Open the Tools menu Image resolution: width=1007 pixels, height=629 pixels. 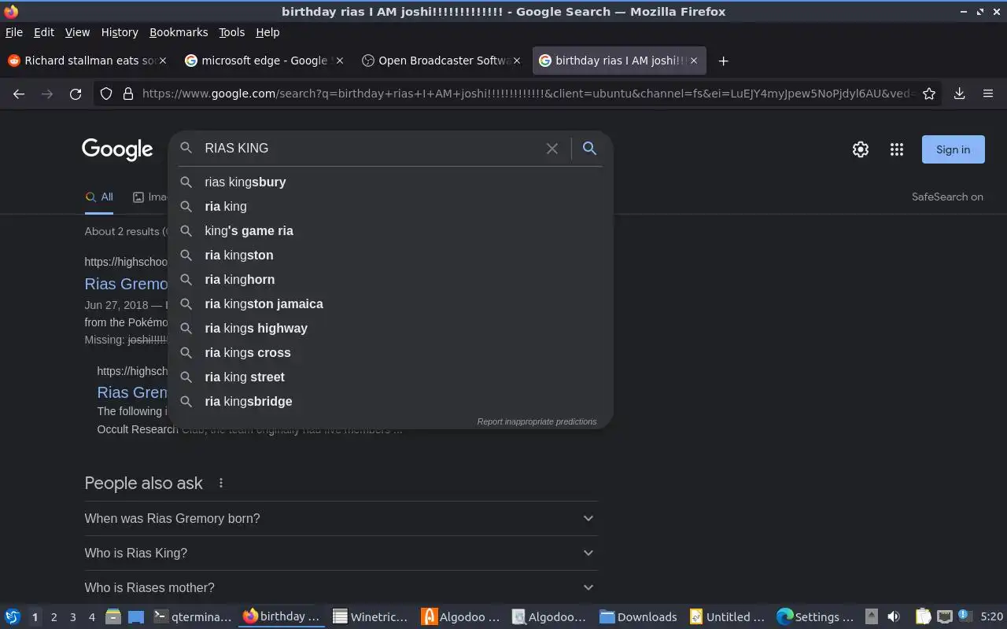point(231,32)
